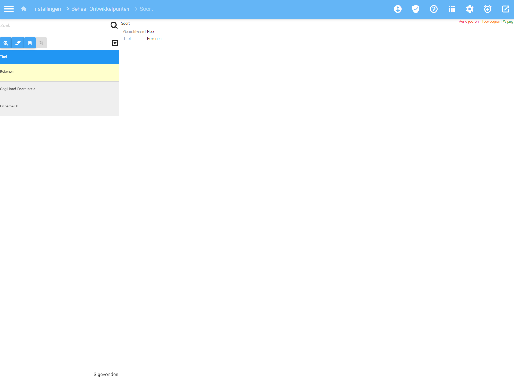Click the Verwijderen link

468,22
